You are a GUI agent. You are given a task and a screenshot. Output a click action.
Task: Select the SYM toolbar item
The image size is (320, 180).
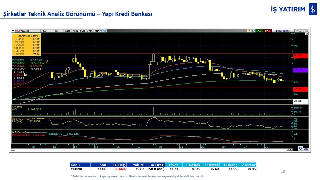pos(89,31)
